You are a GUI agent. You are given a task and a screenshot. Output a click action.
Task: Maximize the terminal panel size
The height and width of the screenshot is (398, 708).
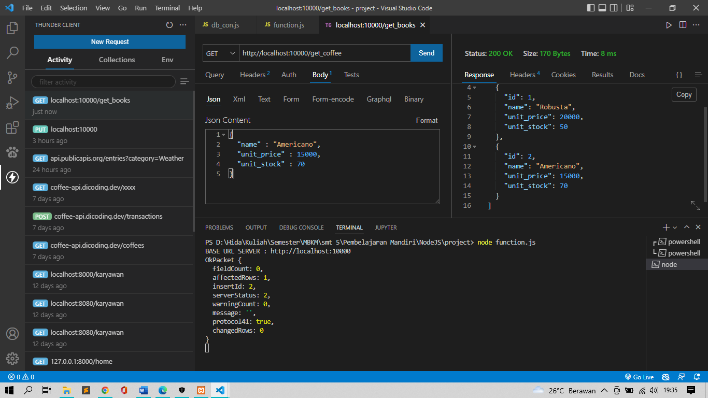pos(687,228)
